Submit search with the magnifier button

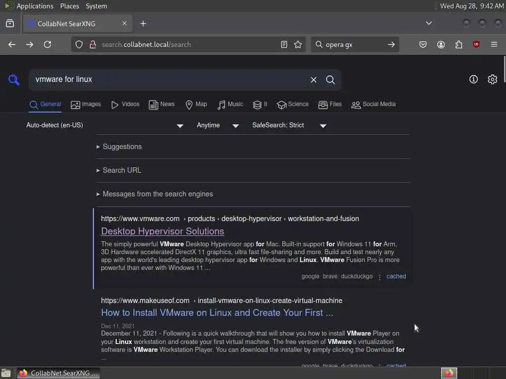[x=330, y=79]
